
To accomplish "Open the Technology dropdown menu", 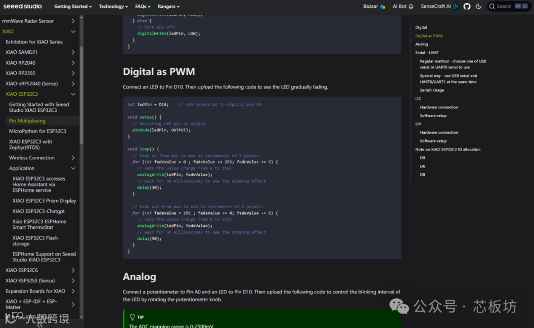I will pyautogui.click(x=113, y=6).
